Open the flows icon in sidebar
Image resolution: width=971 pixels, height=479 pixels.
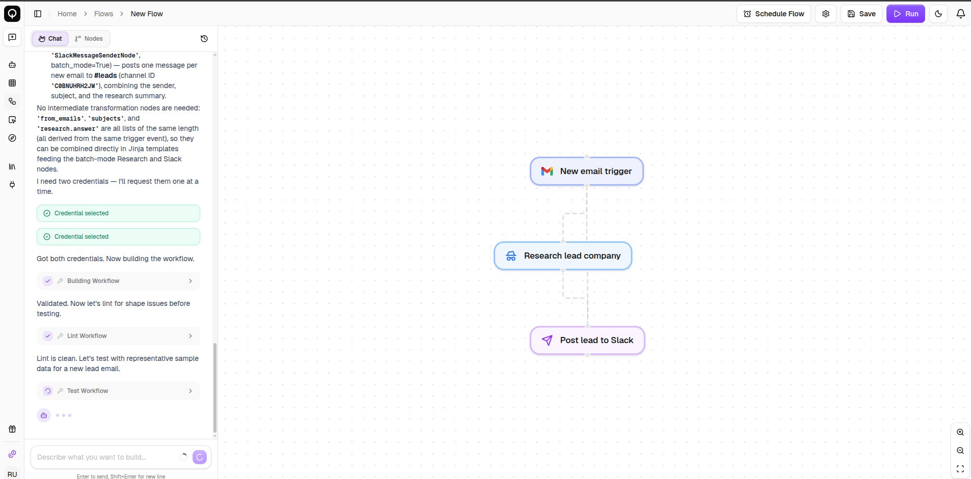pyautogui.click(x=12, y=101)
